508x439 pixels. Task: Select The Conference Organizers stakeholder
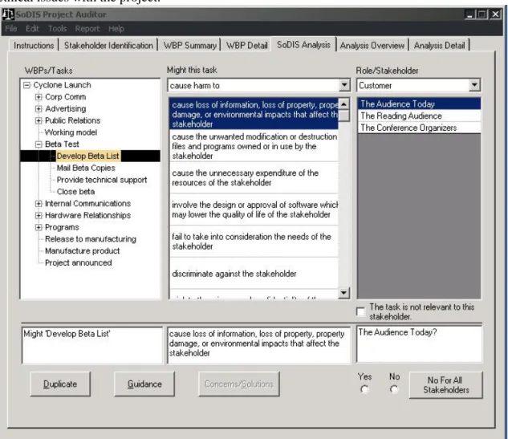(419, 128)
